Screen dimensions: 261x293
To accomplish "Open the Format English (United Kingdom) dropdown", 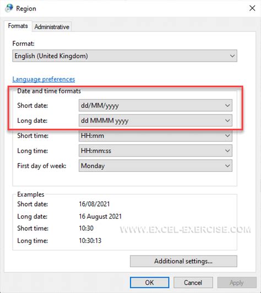I will (x=125, y=56).
